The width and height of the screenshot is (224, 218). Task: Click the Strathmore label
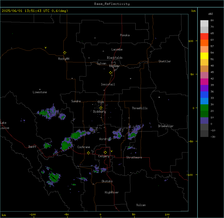[x=134, y=157]
